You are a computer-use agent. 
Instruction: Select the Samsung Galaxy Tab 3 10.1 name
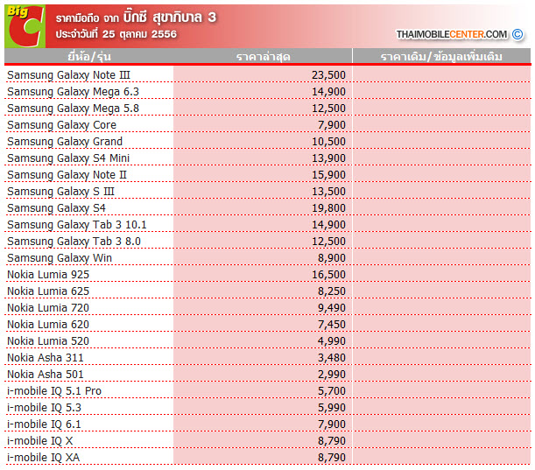tap(77, 225)
